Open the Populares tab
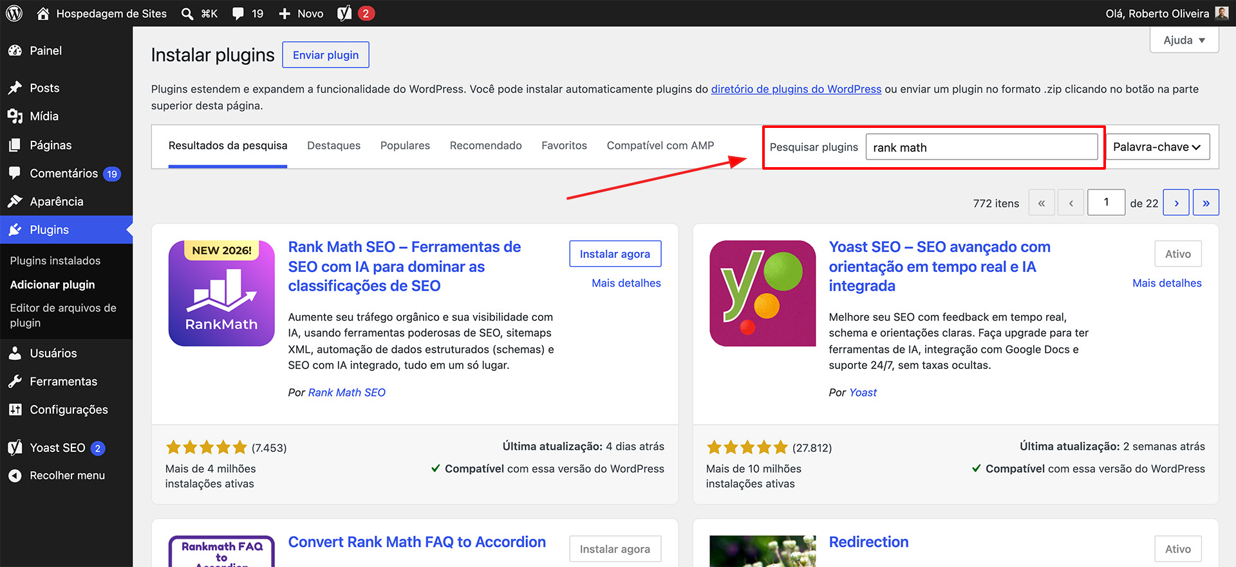Image resolution: width=1236 pixels, height=567 pixels. click(x=405, y=146)
